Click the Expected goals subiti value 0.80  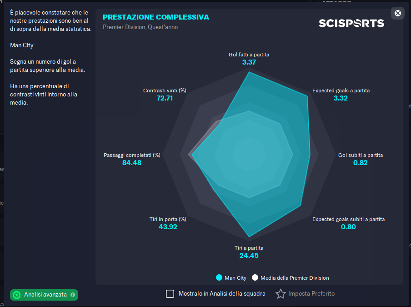pos(348,227)
